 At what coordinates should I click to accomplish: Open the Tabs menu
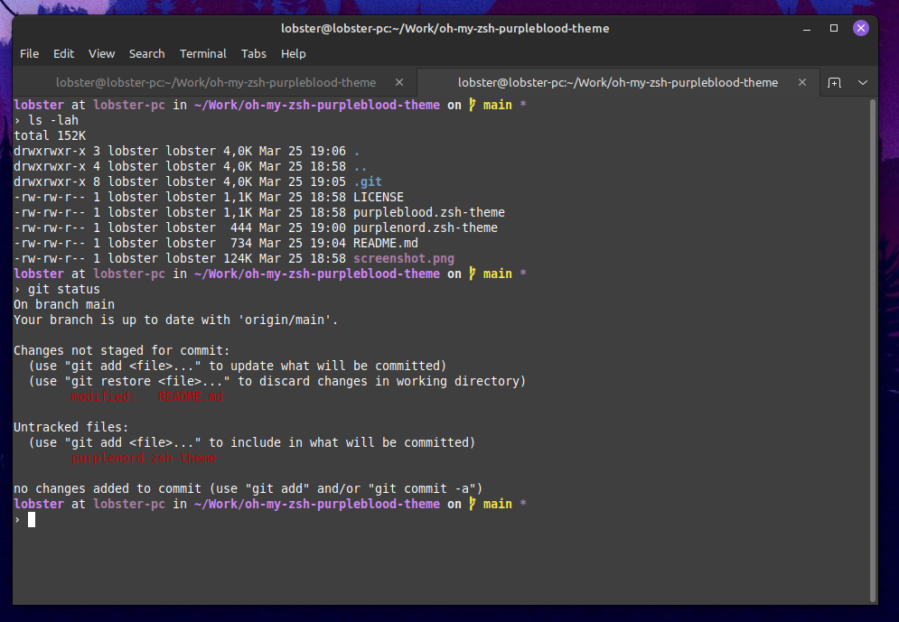pyautogui.click(x=253, y=53)
